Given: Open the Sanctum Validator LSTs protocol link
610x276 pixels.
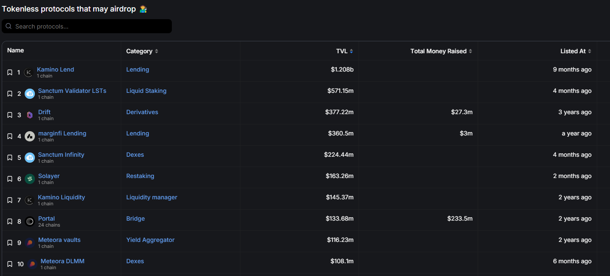Looking at the screenshot, I should (x=72, y=91).
